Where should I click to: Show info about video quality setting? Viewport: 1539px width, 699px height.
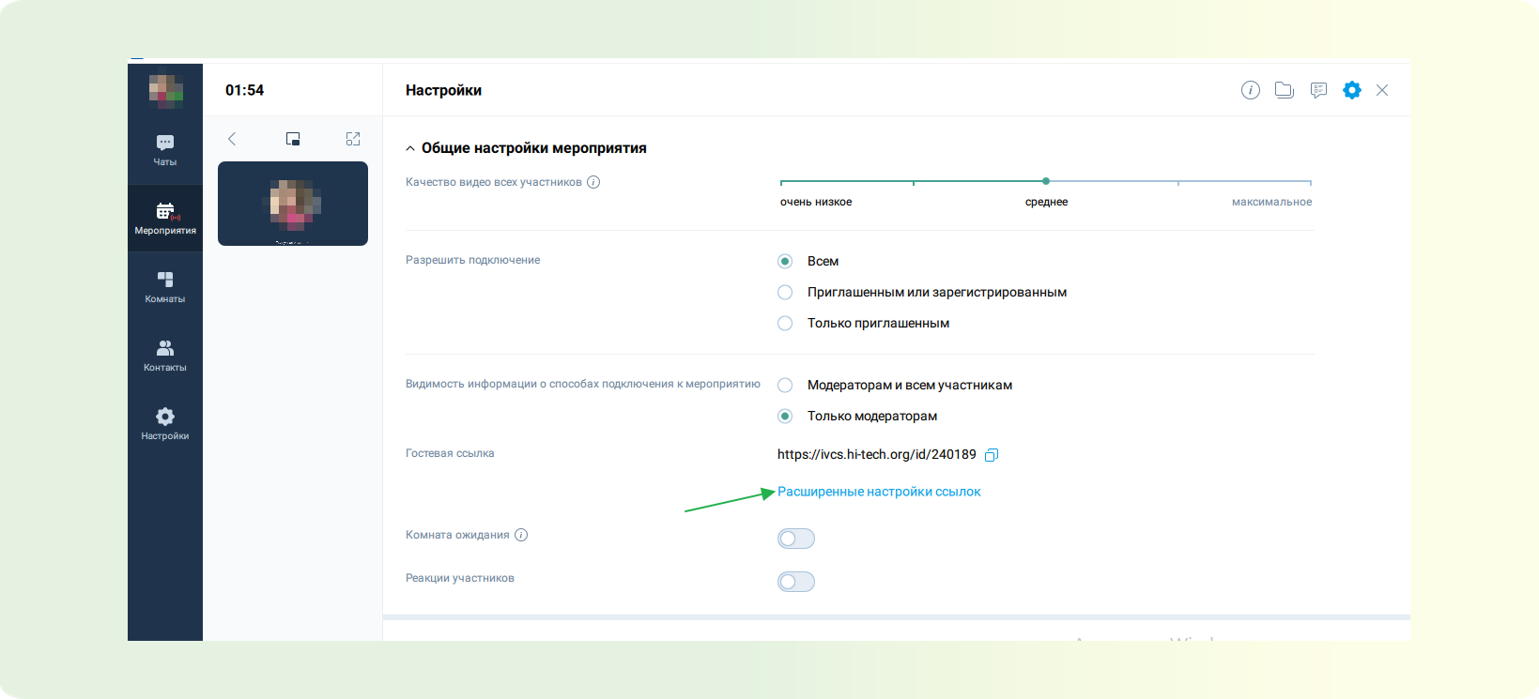pos(593,182)
